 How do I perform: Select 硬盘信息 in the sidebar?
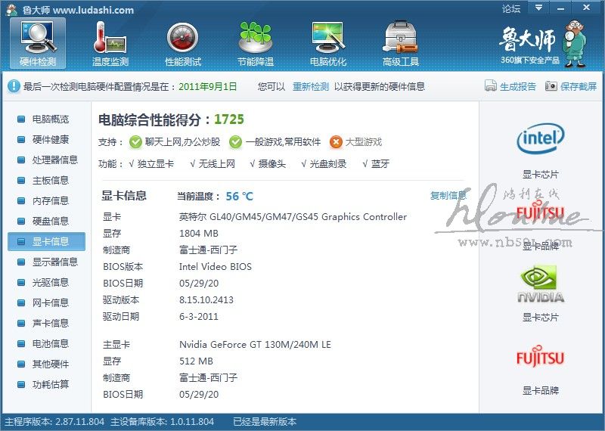pyautogui.click(x=51, y=221)
